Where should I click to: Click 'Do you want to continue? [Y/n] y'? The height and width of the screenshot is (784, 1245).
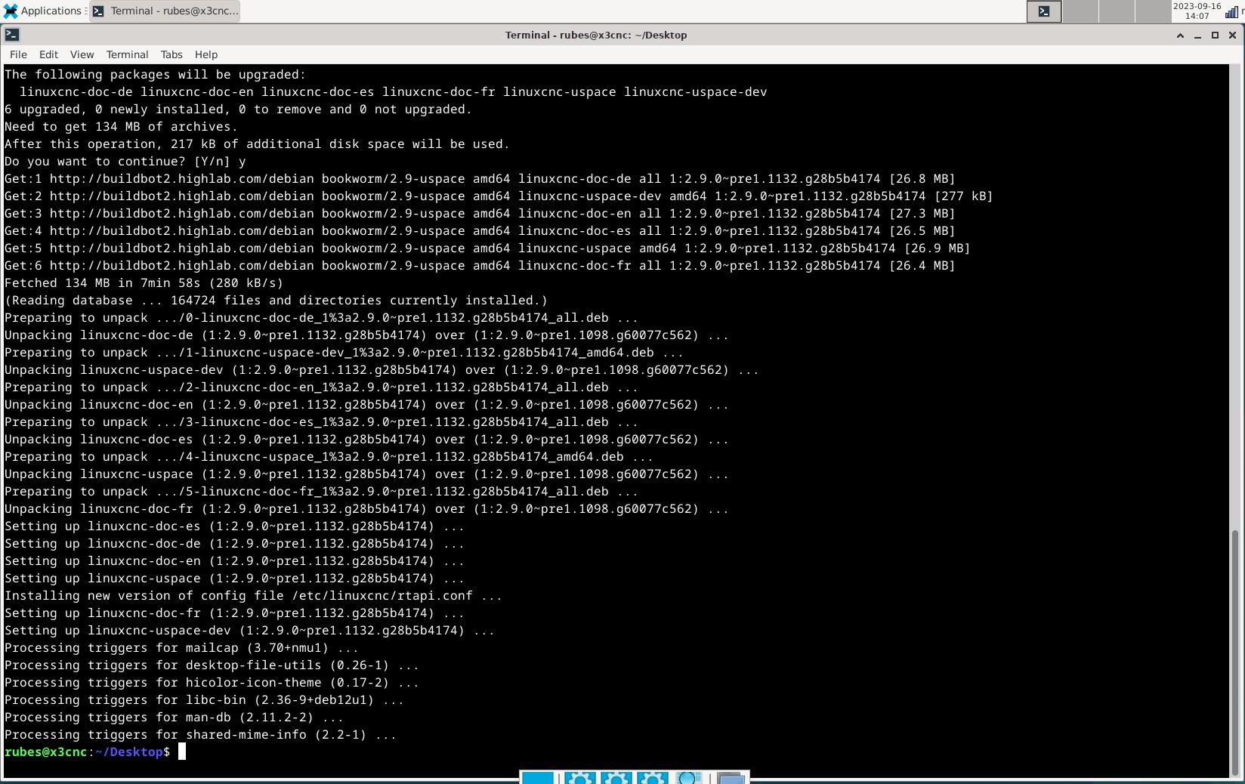[x=125, y=161]
